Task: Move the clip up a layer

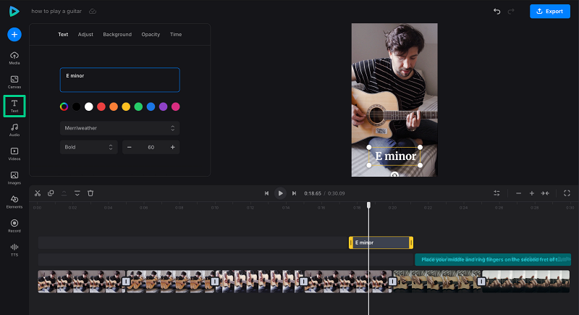Action: click(x=64, y=193)
